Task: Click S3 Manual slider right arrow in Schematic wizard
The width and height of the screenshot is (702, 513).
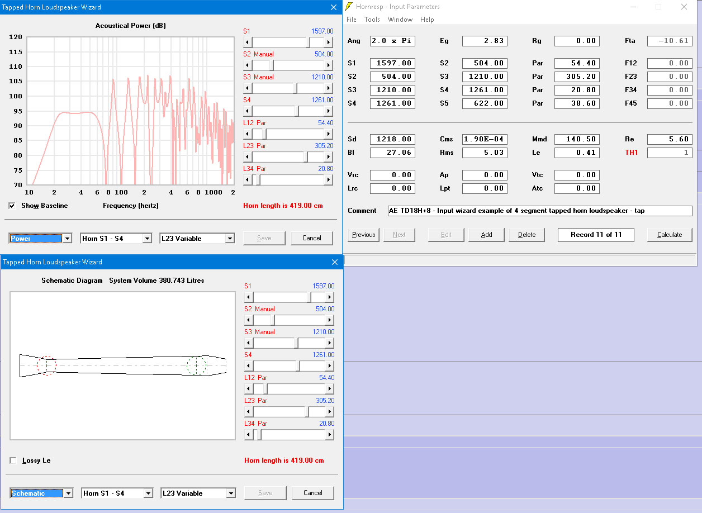Action: tap(330, 343)
